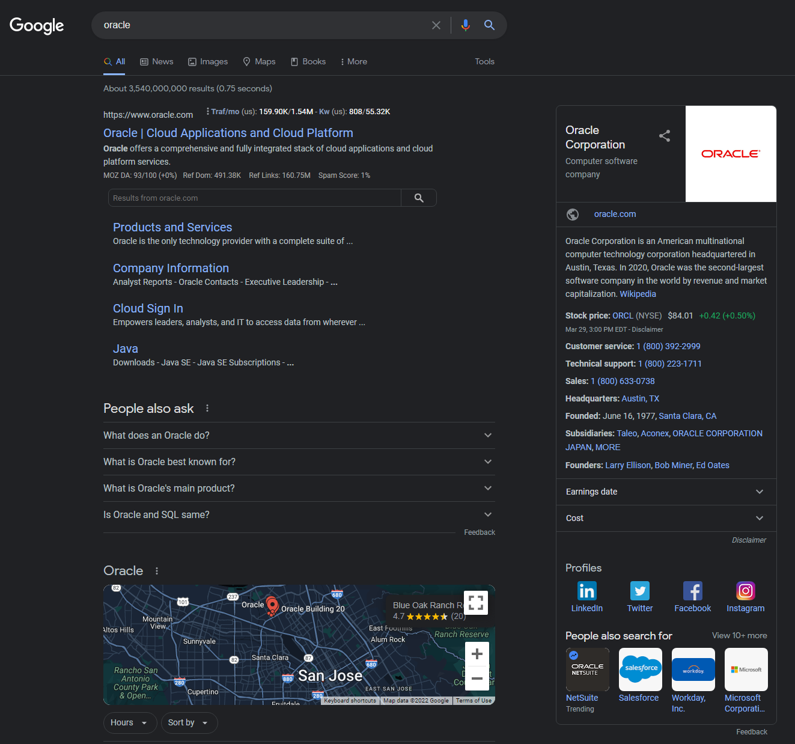Open the options dots beside oracle.com URL
Image resolution: width=795 pixels, height=744 pixels.
pos(207,111)
